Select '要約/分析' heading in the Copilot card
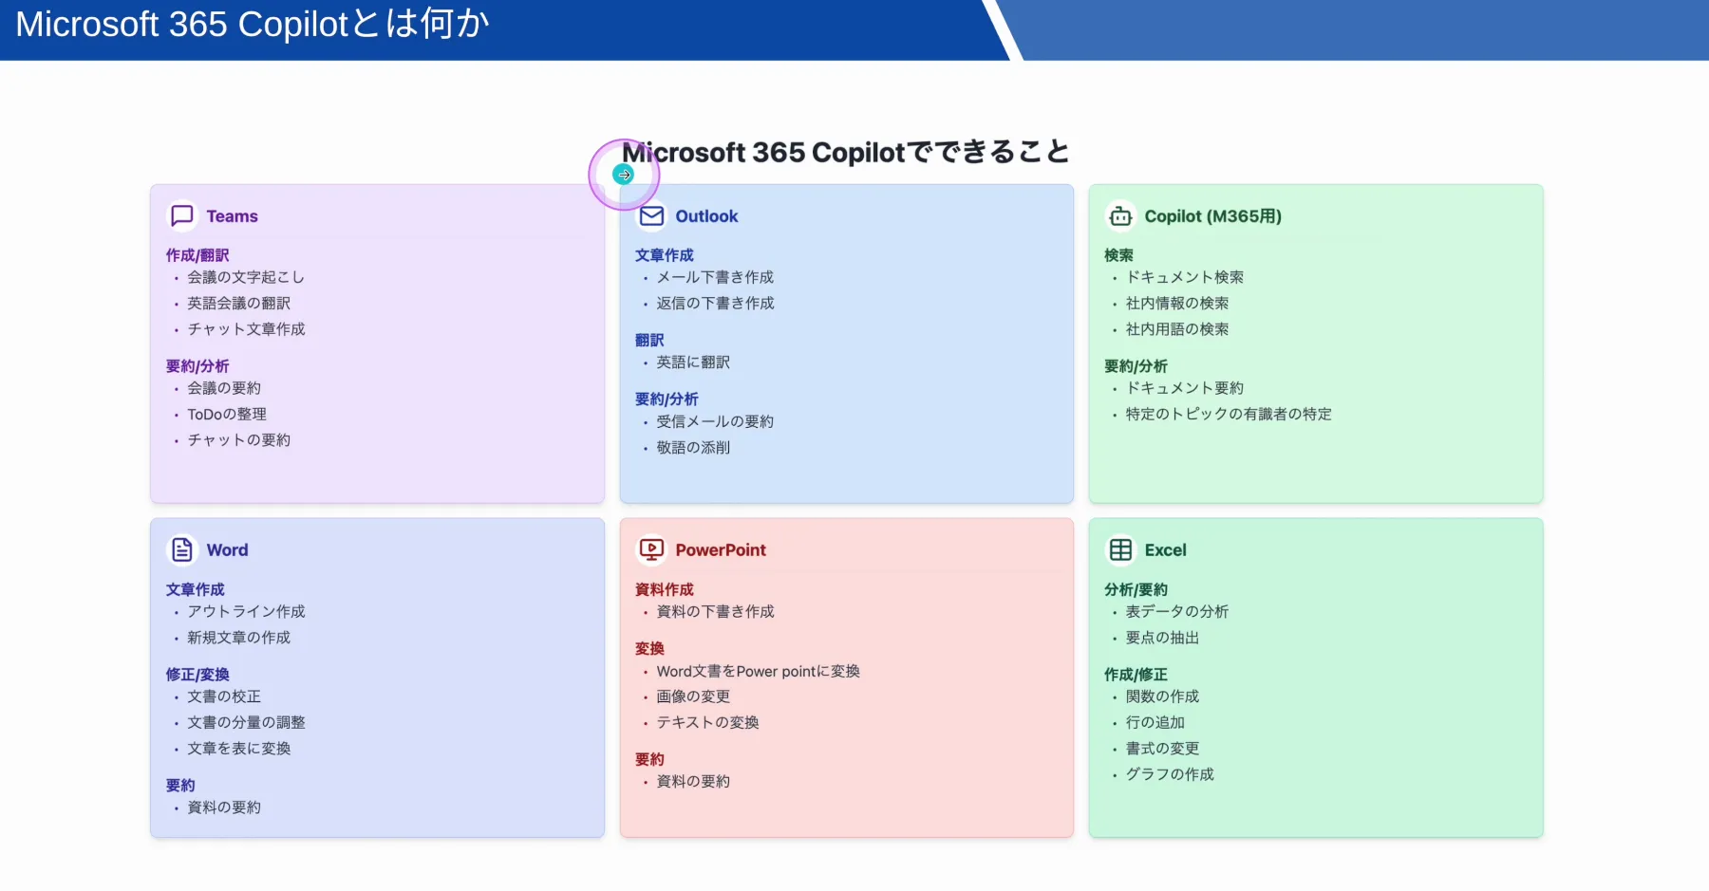Viewport: 1709px width, 891px height. [1136, 366]
